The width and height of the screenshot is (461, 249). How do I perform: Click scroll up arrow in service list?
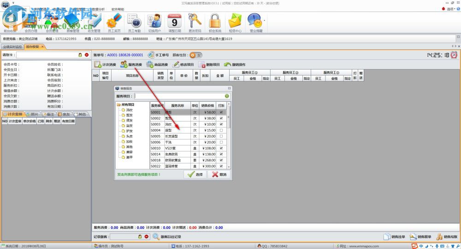click(229, 104)
